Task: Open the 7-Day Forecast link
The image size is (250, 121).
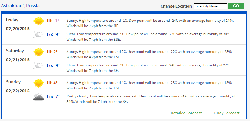Action: pyautogui.click(x=226, y=113)
